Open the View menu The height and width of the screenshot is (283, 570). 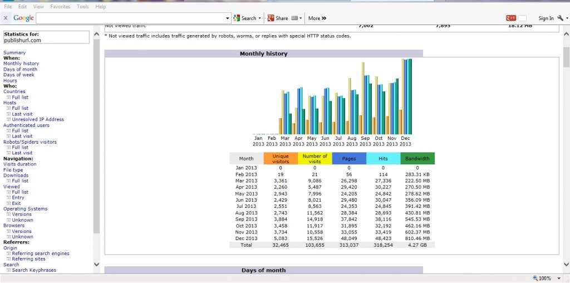(x=38, y=7)
